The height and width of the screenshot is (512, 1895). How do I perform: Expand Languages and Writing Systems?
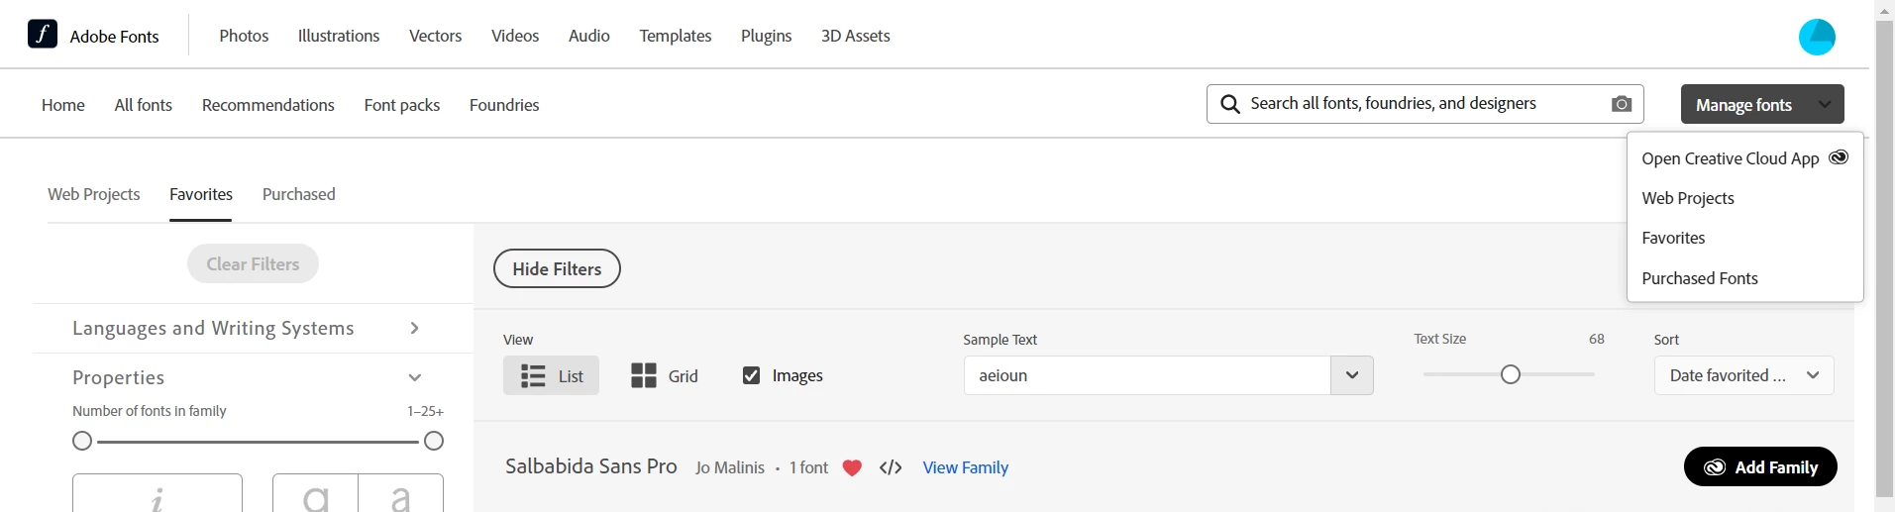tap(253, 328)
